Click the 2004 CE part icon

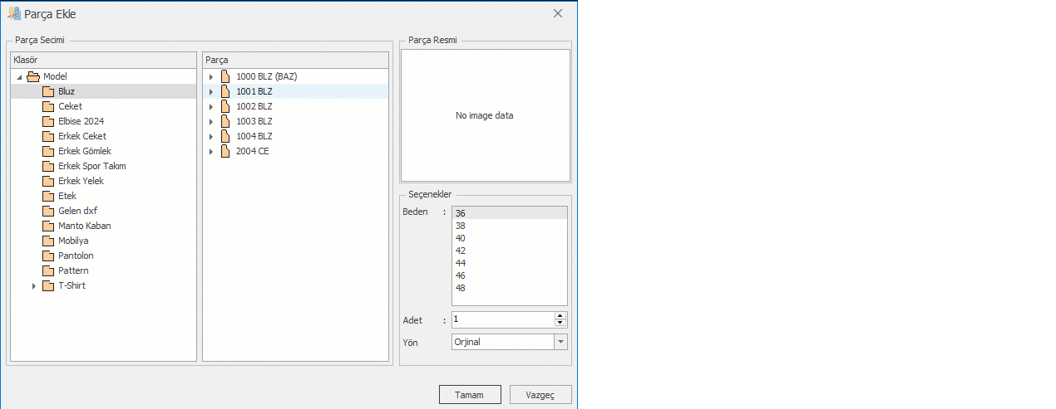(x=225, y=151)
